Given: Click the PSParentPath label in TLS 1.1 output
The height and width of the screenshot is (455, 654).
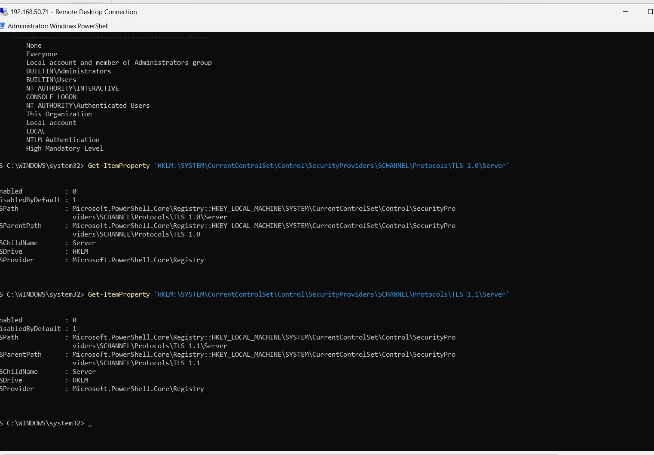Looking at the screenshot, I should pos(21,355).
